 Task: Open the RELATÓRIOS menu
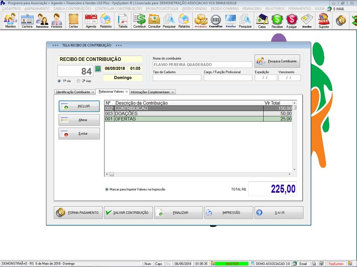tap(275, 8)
